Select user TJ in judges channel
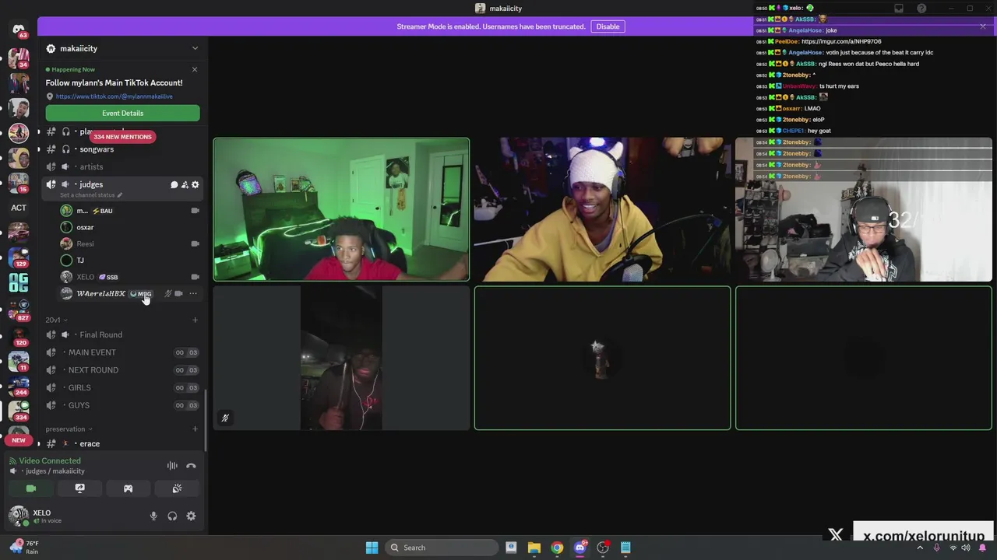The width and height of the screenshot is (997, 560). 129,261
